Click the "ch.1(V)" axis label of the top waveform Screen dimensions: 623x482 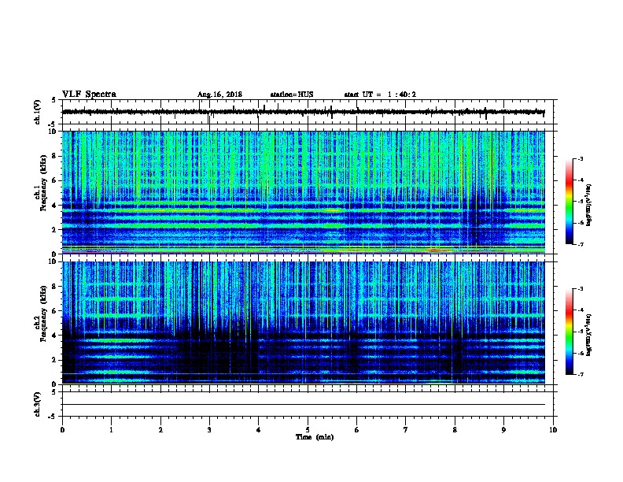click(38, 112)
